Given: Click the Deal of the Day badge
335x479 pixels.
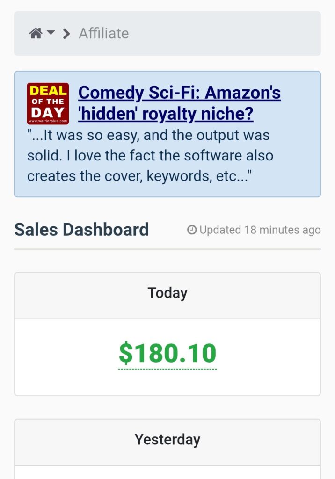Looking at the screenshot, I should tap(48, 102).
